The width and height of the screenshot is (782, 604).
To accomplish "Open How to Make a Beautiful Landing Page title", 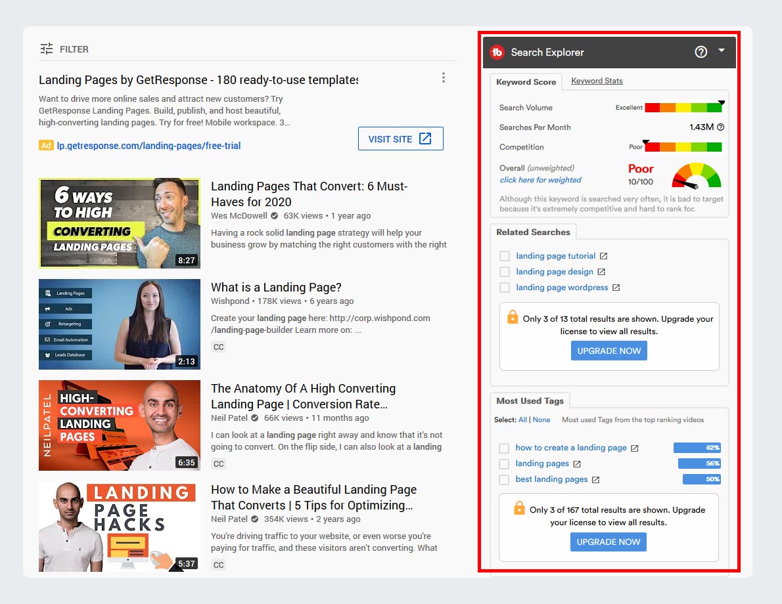I will tap(313, 498).
